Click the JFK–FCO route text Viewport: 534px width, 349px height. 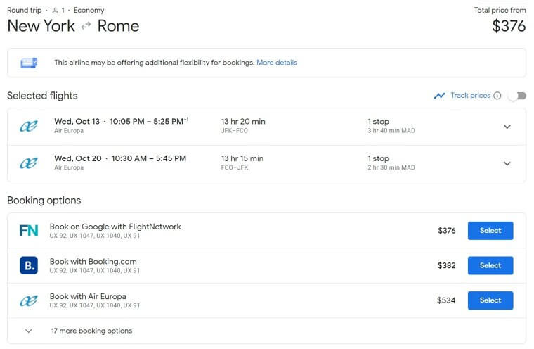point(234,131)
